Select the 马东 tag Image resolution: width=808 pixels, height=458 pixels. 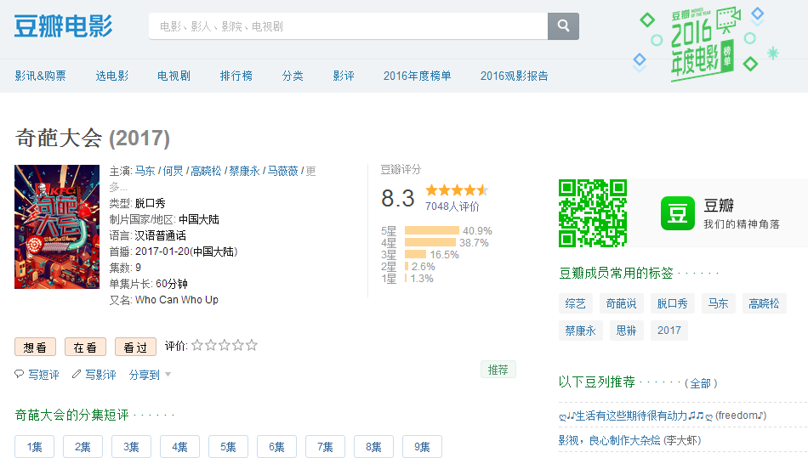click(x=719, y=303)
